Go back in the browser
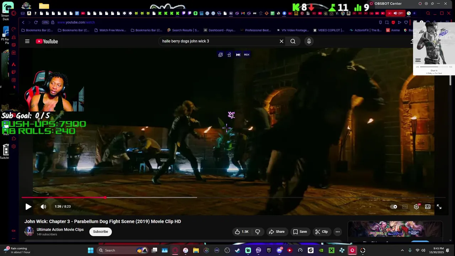 click(23, 22)
